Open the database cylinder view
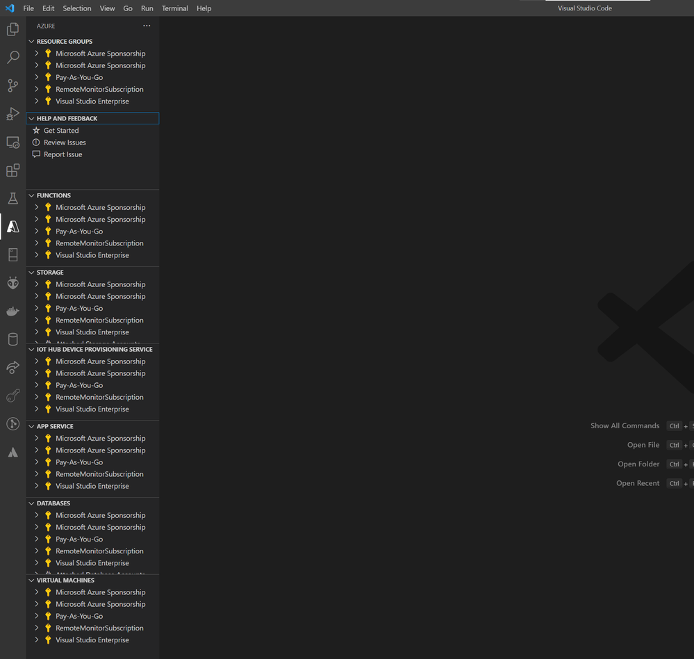 tap(13, 340)
